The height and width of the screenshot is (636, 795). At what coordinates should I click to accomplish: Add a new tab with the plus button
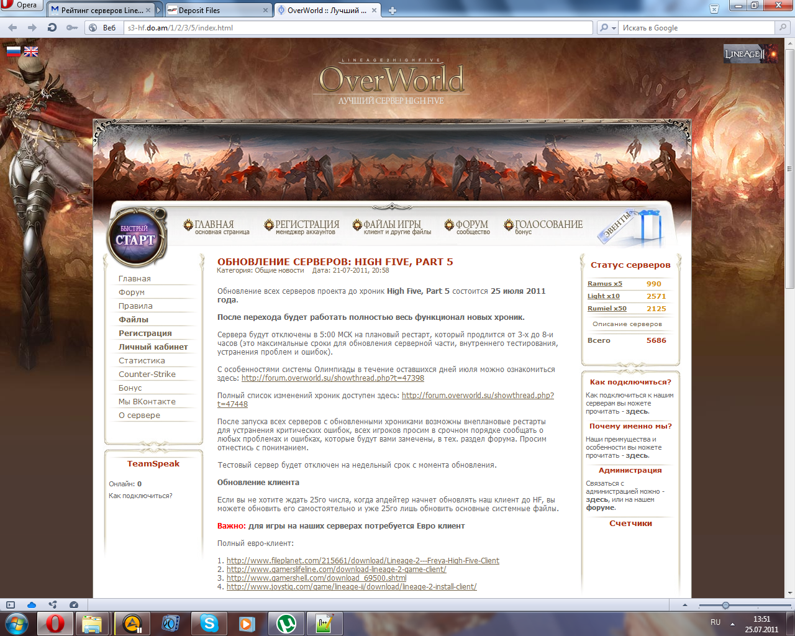[x=392, y=10]
